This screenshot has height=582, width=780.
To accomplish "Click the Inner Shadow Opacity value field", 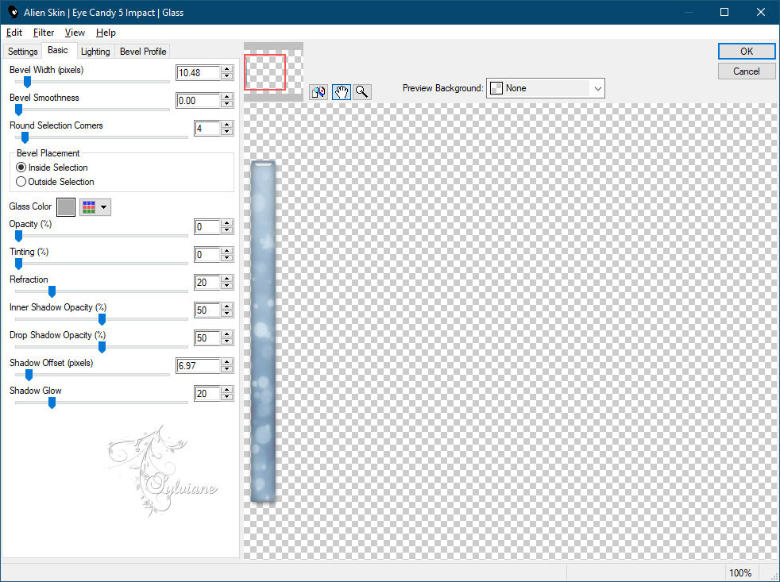I will tap(207, 310).
